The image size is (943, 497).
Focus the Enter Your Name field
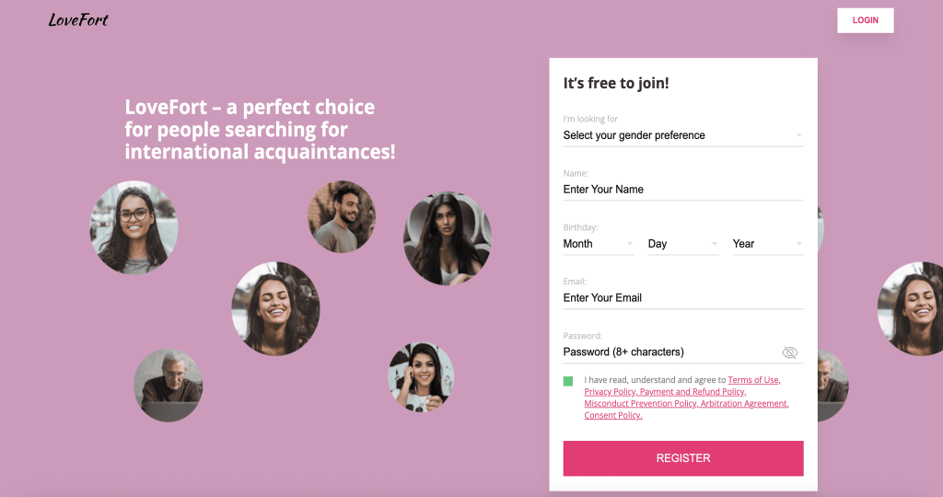[682, 190]
